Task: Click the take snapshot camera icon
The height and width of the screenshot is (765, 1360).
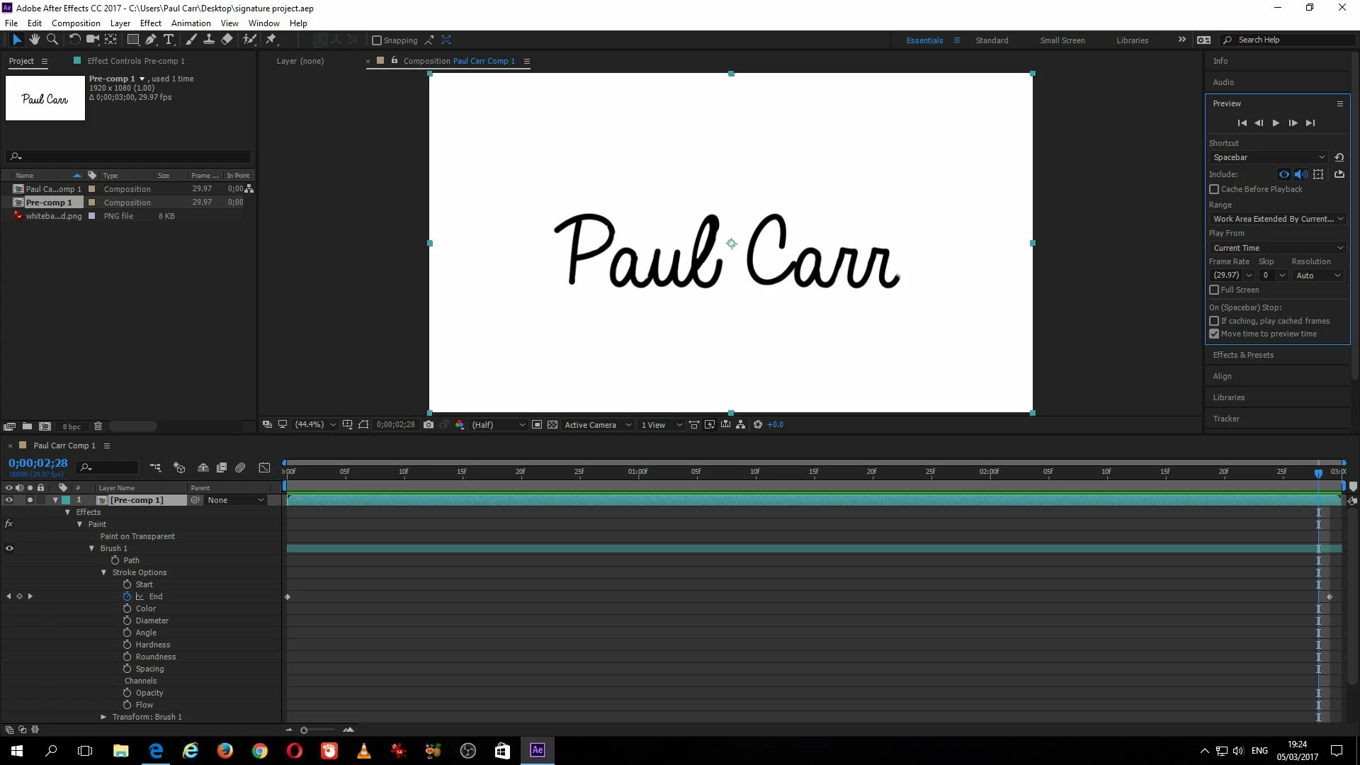Action: tap(429, 424)
